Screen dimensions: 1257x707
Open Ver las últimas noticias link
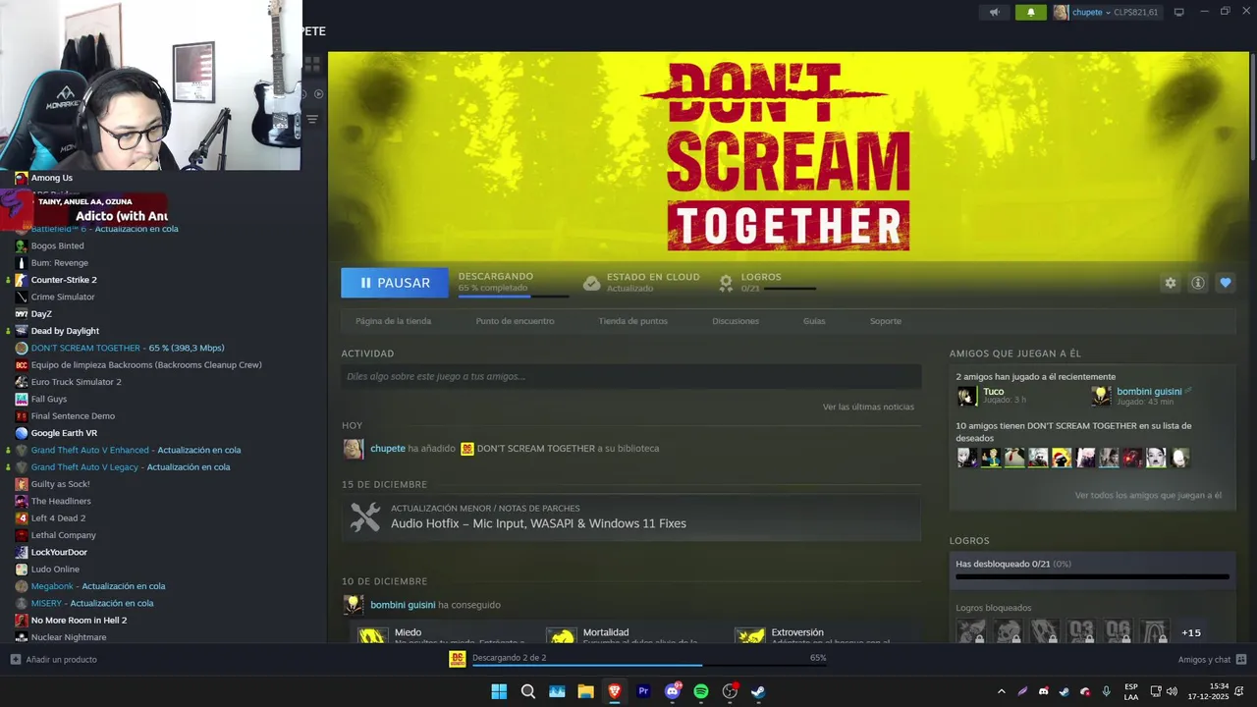pos(868,407)
